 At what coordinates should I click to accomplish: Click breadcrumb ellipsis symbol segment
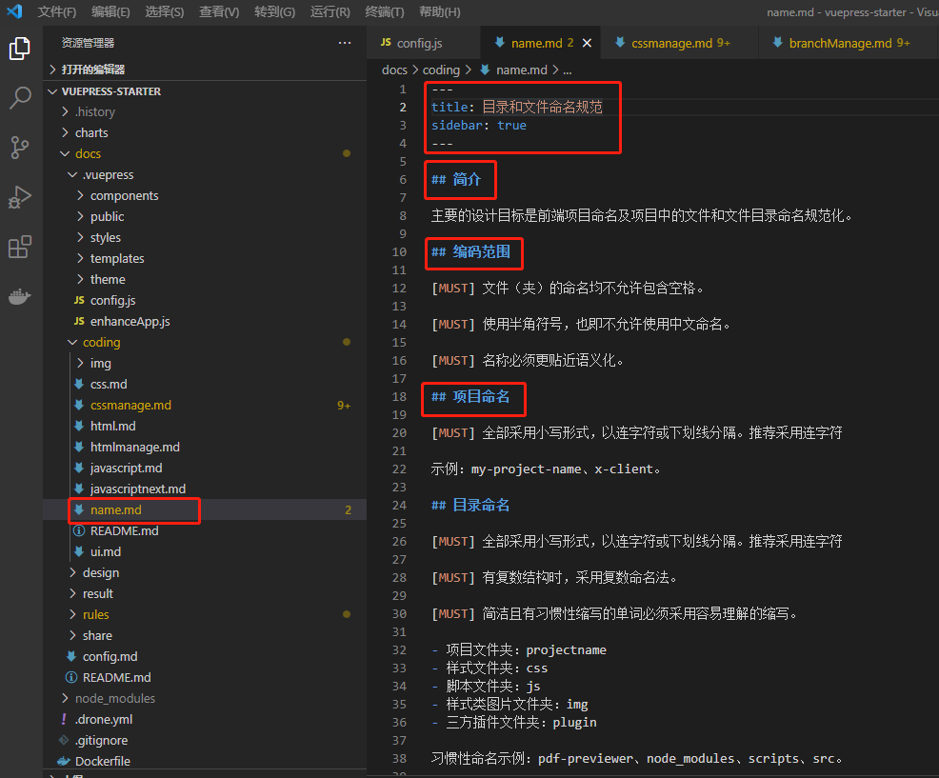[567, 70]
